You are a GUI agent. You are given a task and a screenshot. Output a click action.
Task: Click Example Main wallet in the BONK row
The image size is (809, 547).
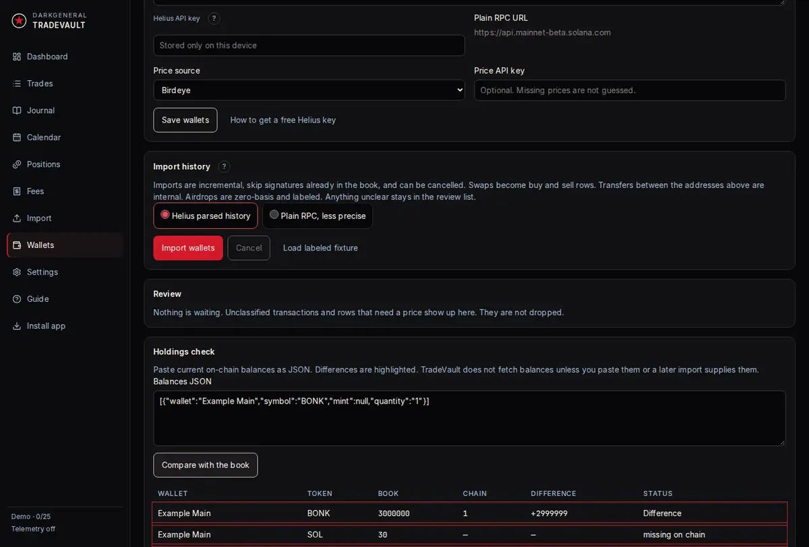point(184,513)
